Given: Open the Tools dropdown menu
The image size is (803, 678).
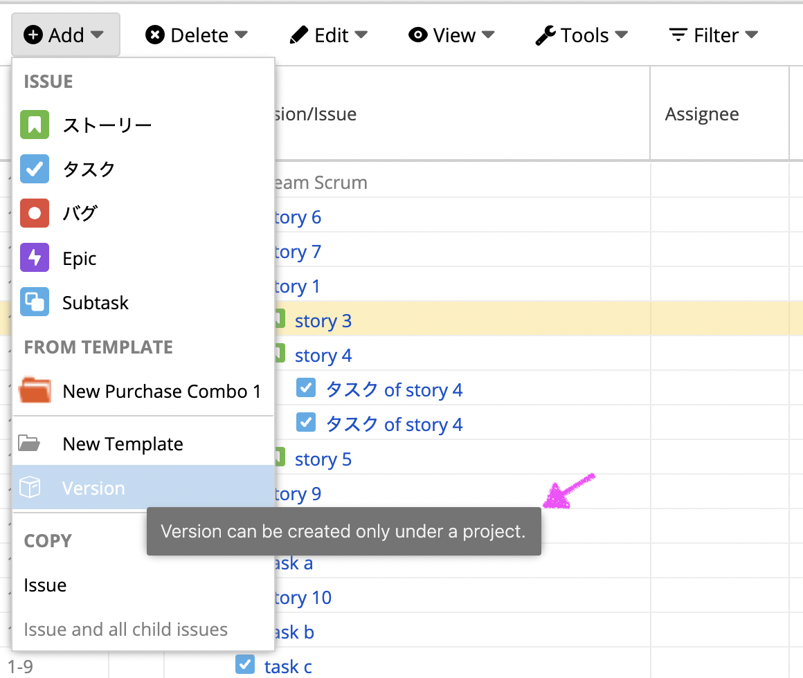Looking at the screenshot, I should pyautogui.click(x=581, y=35).
